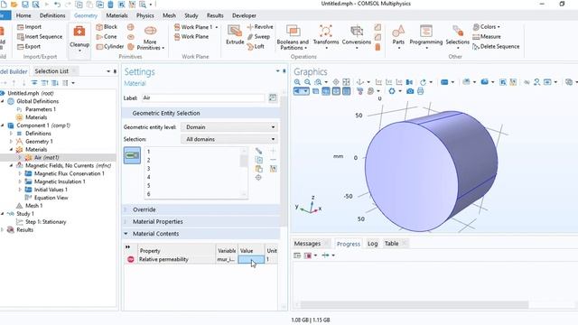This screenshot has height=325, width=578.
Task: Open Booleans and Partitions menu
Action: pos(293,38)
